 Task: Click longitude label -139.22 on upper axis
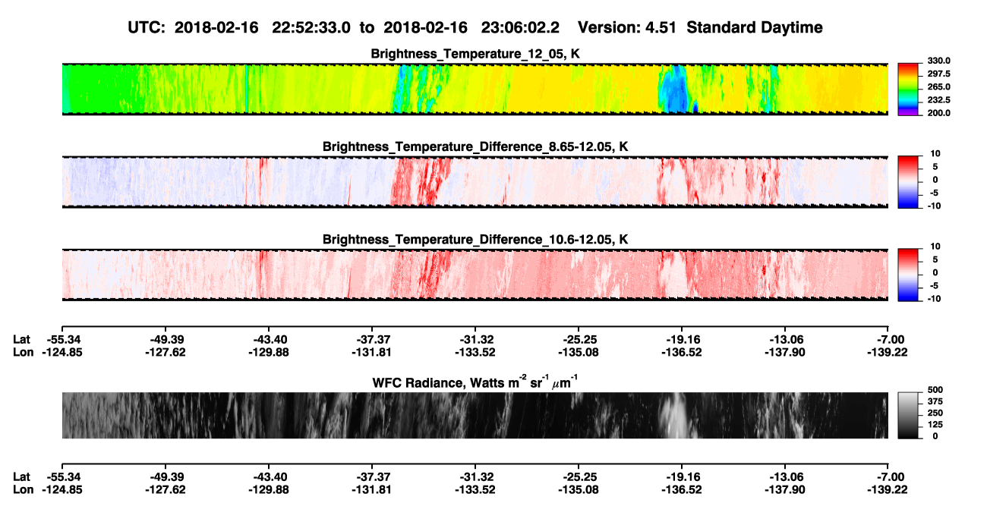pyautogui.click(x=888, y=352)
